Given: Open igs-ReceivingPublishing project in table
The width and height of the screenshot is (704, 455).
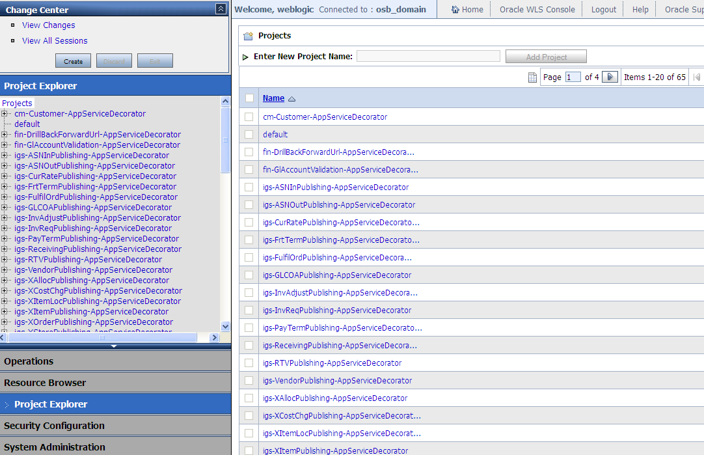Looking at the screenshot, I should [x=340, y=346].
